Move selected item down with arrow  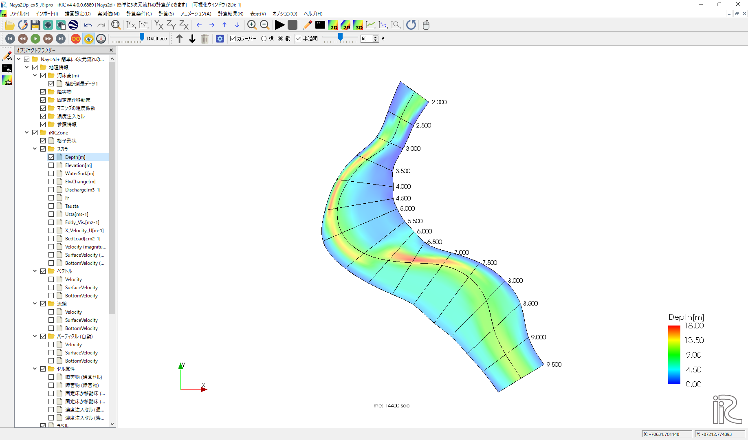192,39
